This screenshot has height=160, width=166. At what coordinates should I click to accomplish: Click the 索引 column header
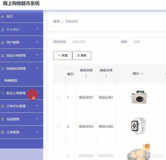tap(70, 74)
